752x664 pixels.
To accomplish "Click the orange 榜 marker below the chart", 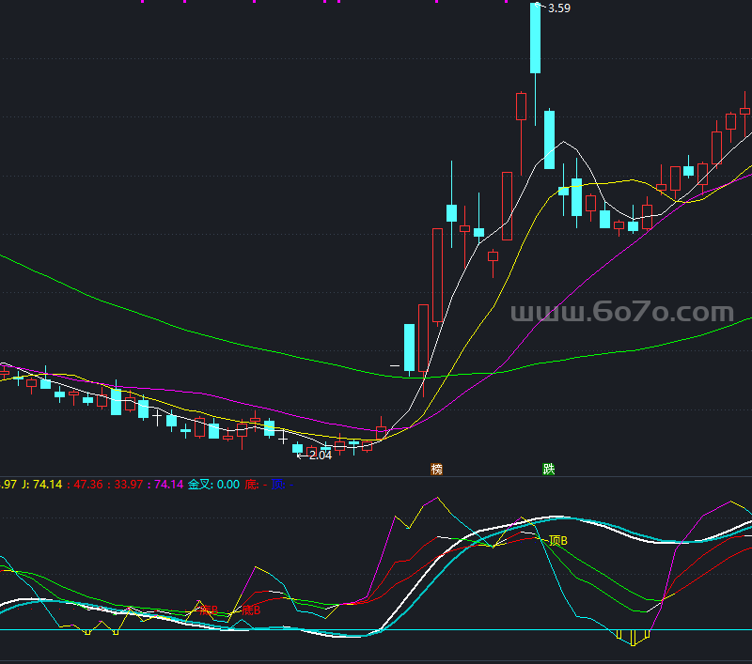I will point(436,469).
